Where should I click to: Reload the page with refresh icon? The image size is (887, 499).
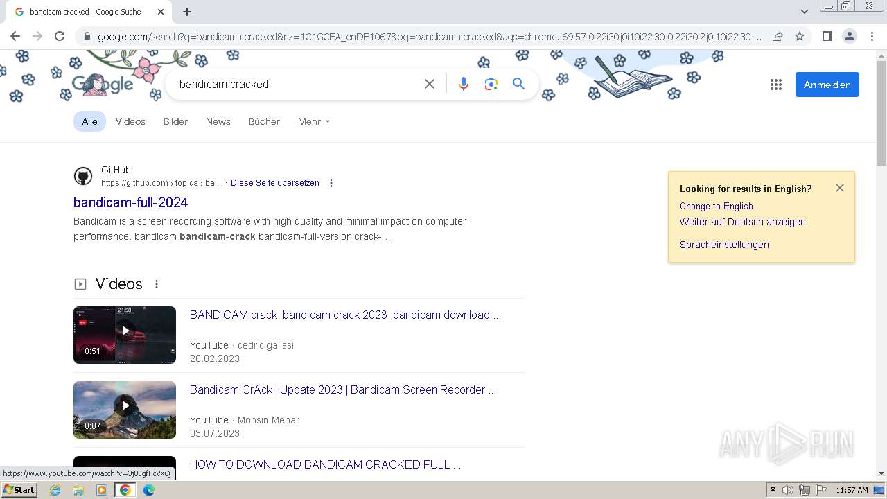(x=60, y=36)
